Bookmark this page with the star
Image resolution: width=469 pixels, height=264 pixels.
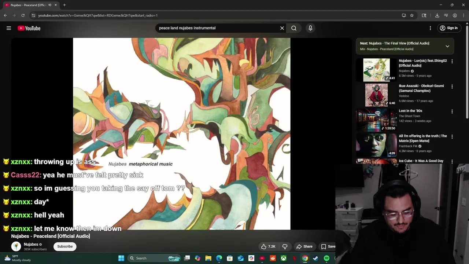(412, 15)
